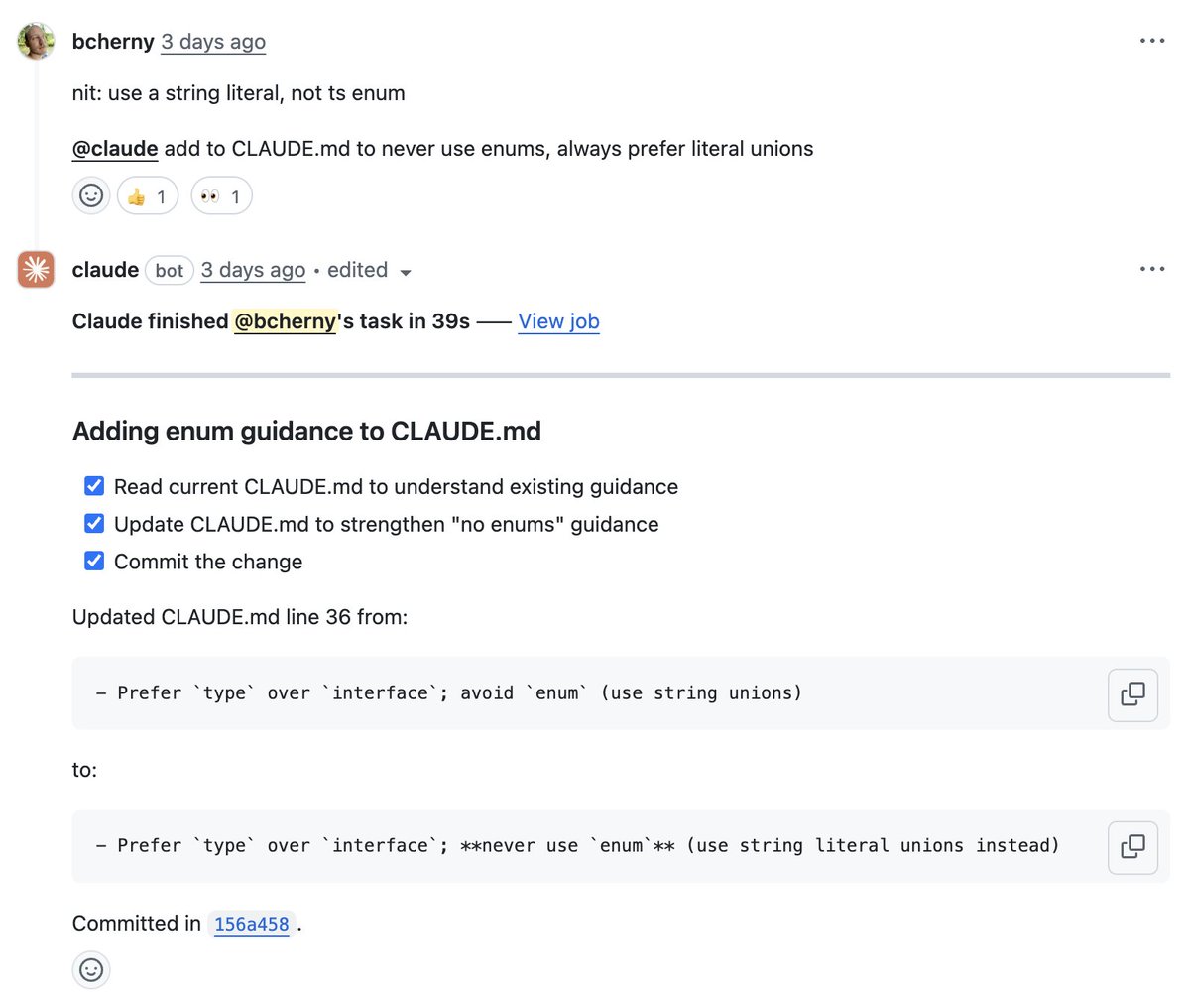The image size is (1190, 1006).
Task: Copy the updated CLAUDE.md code snippet
Action: point(1132,847)
